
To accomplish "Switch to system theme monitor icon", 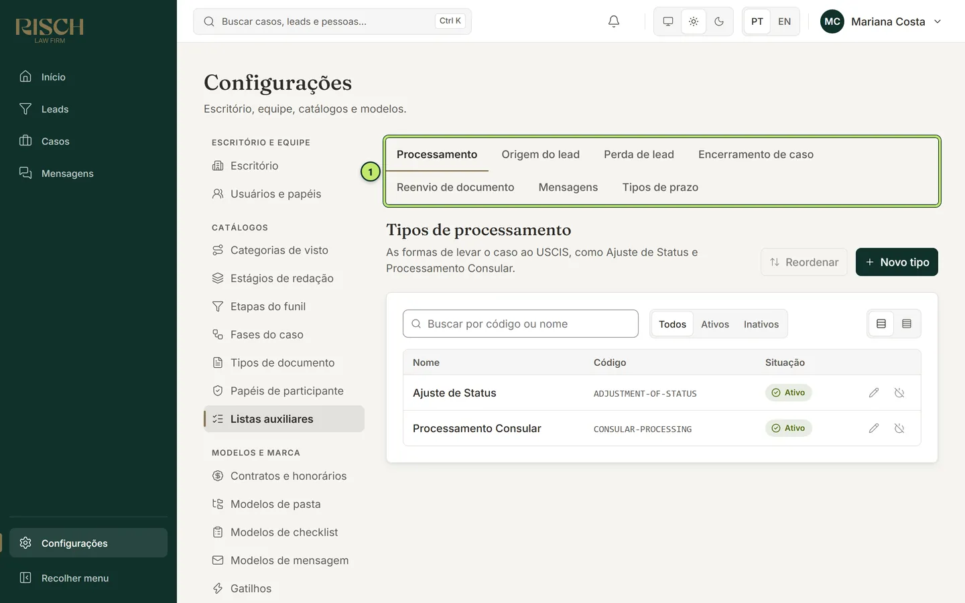I will (668, 21).
